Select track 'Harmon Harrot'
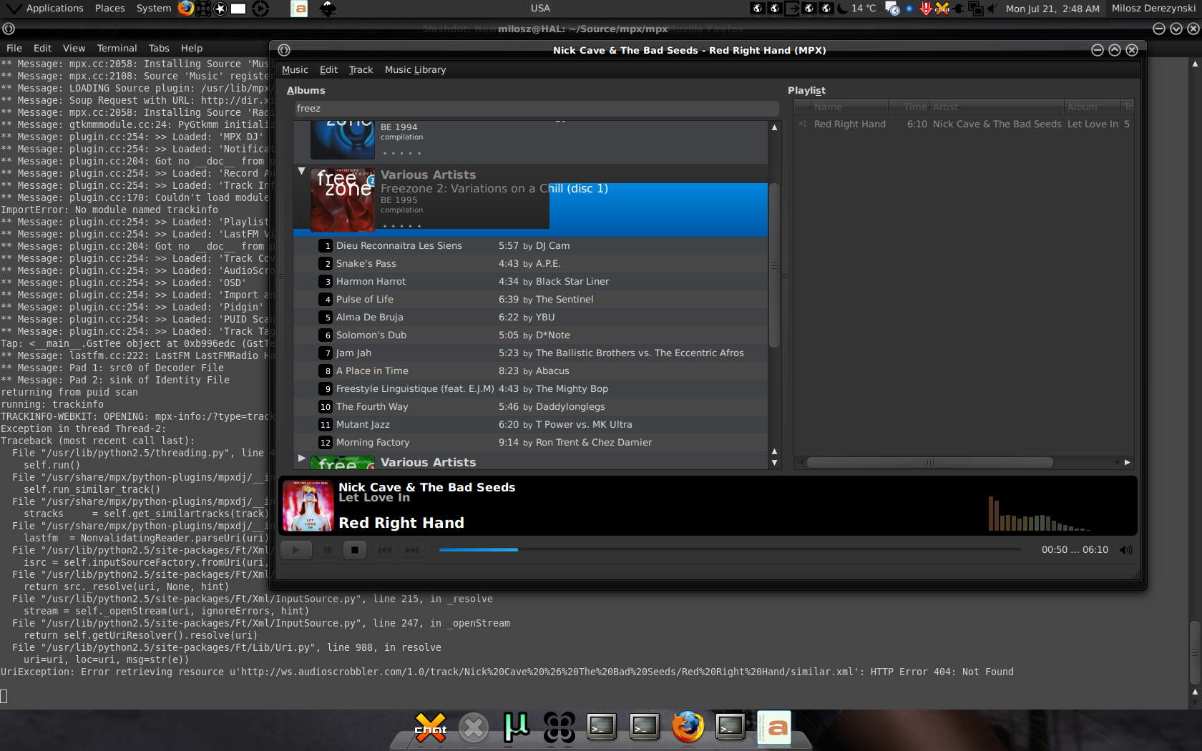Screen dimensions: 1202x751 [x=530, y=282]
